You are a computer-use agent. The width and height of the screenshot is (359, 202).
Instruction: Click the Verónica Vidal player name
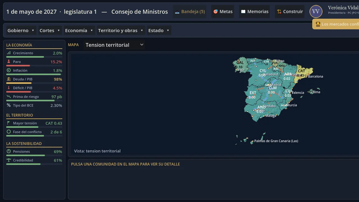[343, 8]
